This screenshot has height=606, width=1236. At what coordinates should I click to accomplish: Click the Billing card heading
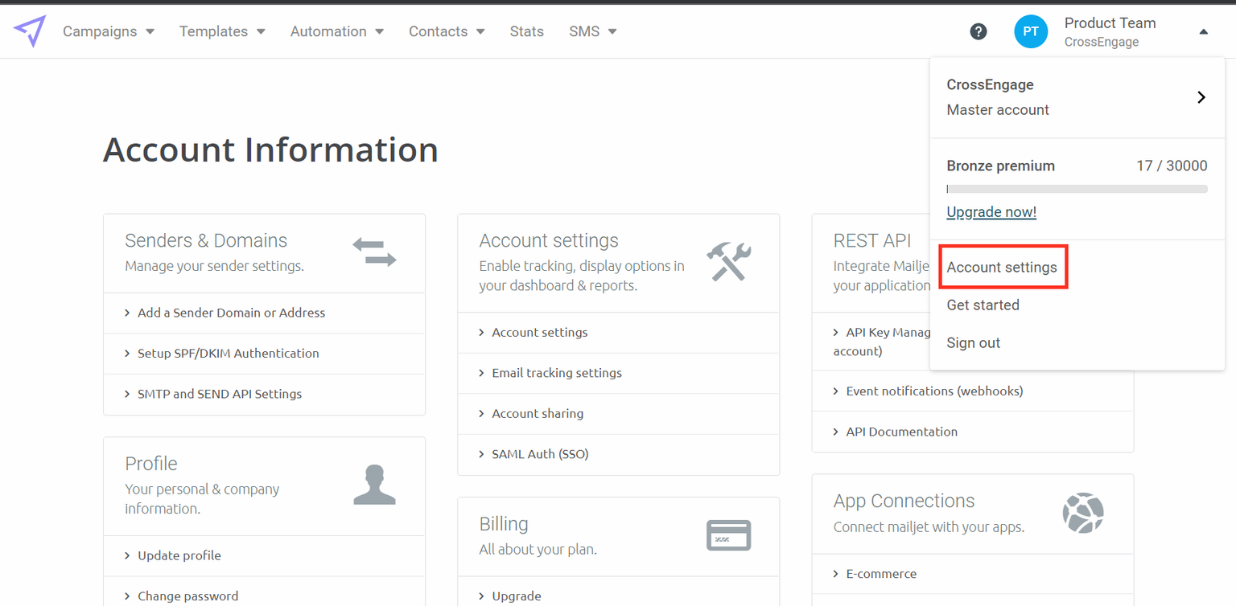(504, 524)
